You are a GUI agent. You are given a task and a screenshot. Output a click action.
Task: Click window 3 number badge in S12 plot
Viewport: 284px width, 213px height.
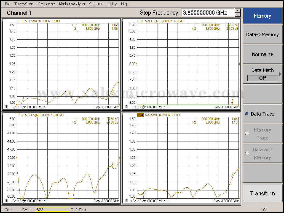click(6, 201)
